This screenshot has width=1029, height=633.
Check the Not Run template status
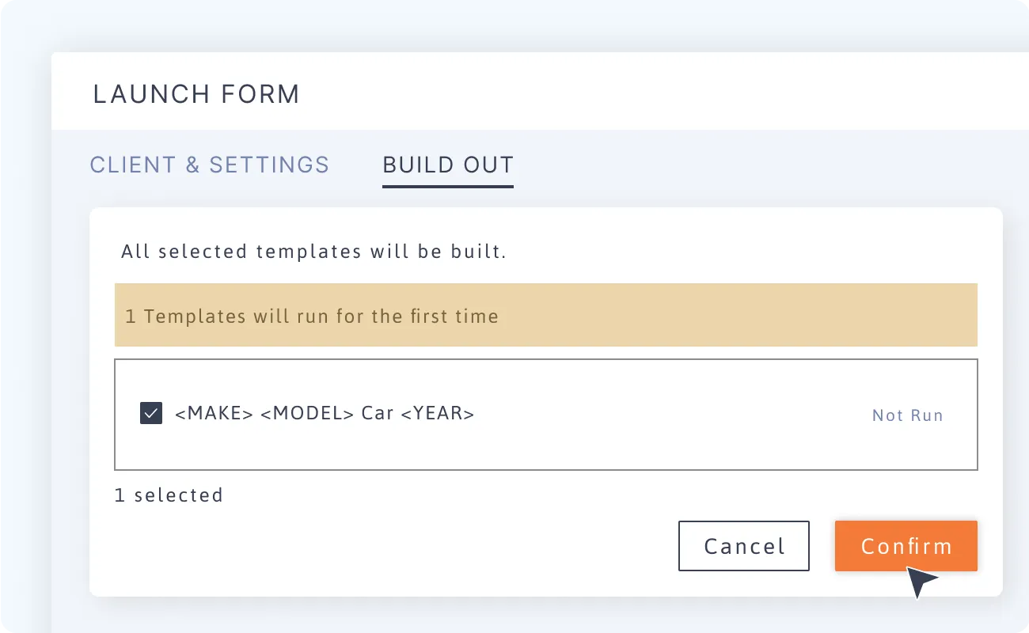pyautogui.click(x=907, y=415)
